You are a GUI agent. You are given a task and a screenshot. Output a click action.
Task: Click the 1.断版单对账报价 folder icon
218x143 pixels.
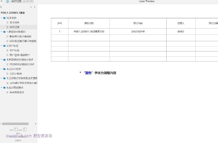pyautogui.click(x=4, y=32)
